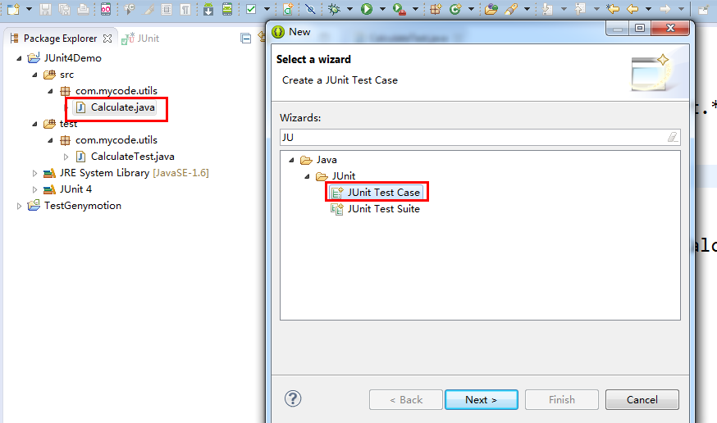Expand the JRE System Library node
The height and width of the screenshot is (423, 717).
pos(34,173)
